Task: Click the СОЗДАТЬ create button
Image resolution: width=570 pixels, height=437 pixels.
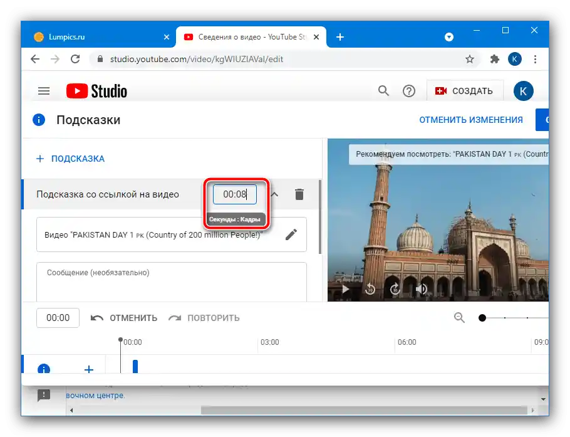Action: coord(465,91)
